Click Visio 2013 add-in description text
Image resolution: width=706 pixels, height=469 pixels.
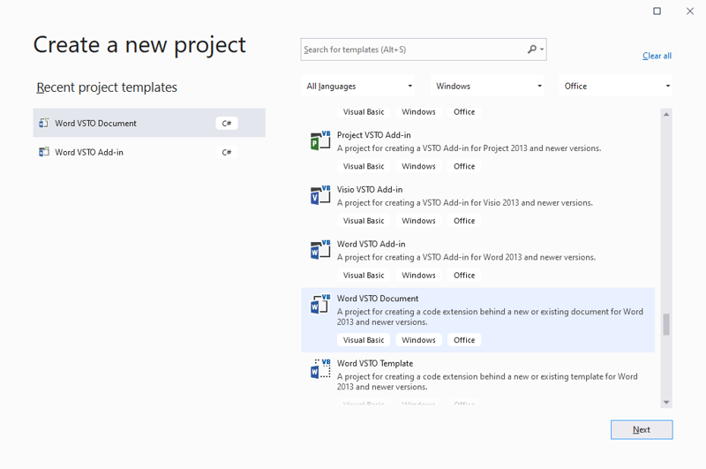(x=465, y=203)
